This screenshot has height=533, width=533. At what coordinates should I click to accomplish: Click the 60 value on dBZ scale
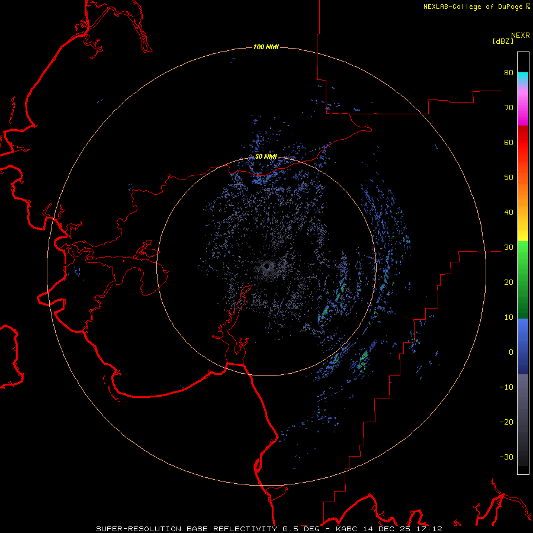tap(509, 142)
